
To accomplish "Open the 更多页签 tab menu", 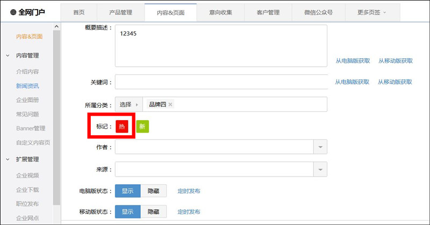I will click(371, 12).
